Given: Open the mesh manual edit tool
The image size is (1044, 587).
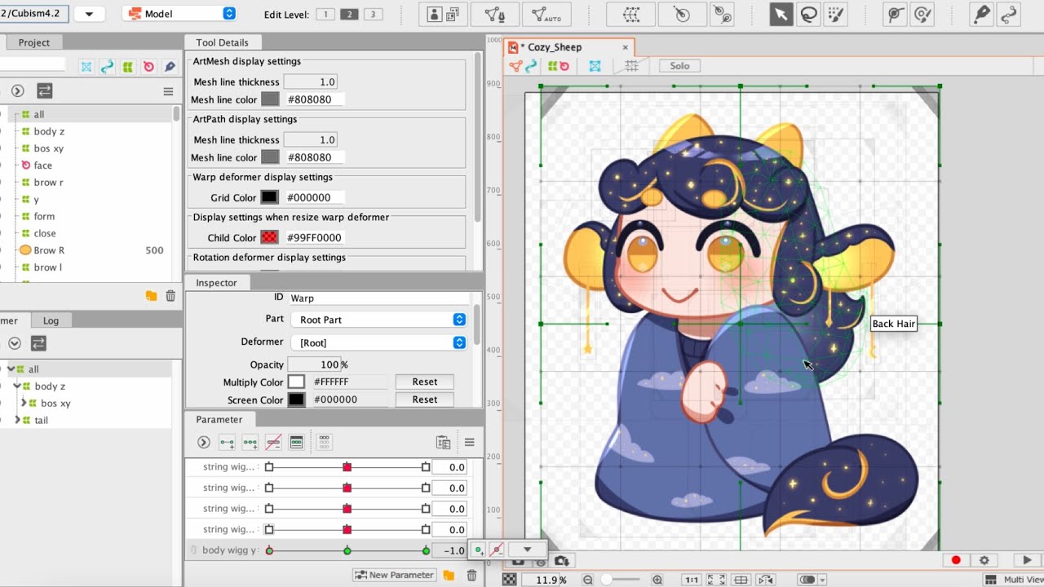Looking at the screenshot, I should click(x=494, y=14).
